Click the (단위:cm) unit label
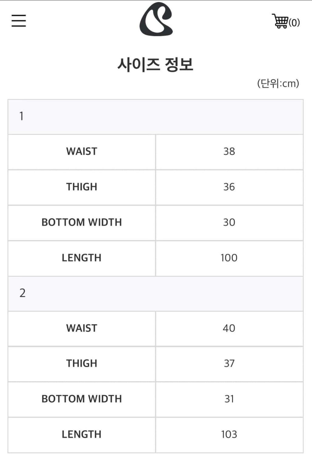This screenshot has width=312, height=455. pos(278,83)
